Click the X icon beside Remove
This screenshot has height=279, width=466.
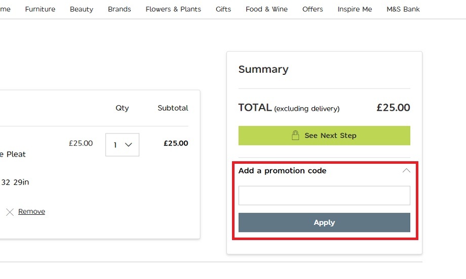pos(10,212)
